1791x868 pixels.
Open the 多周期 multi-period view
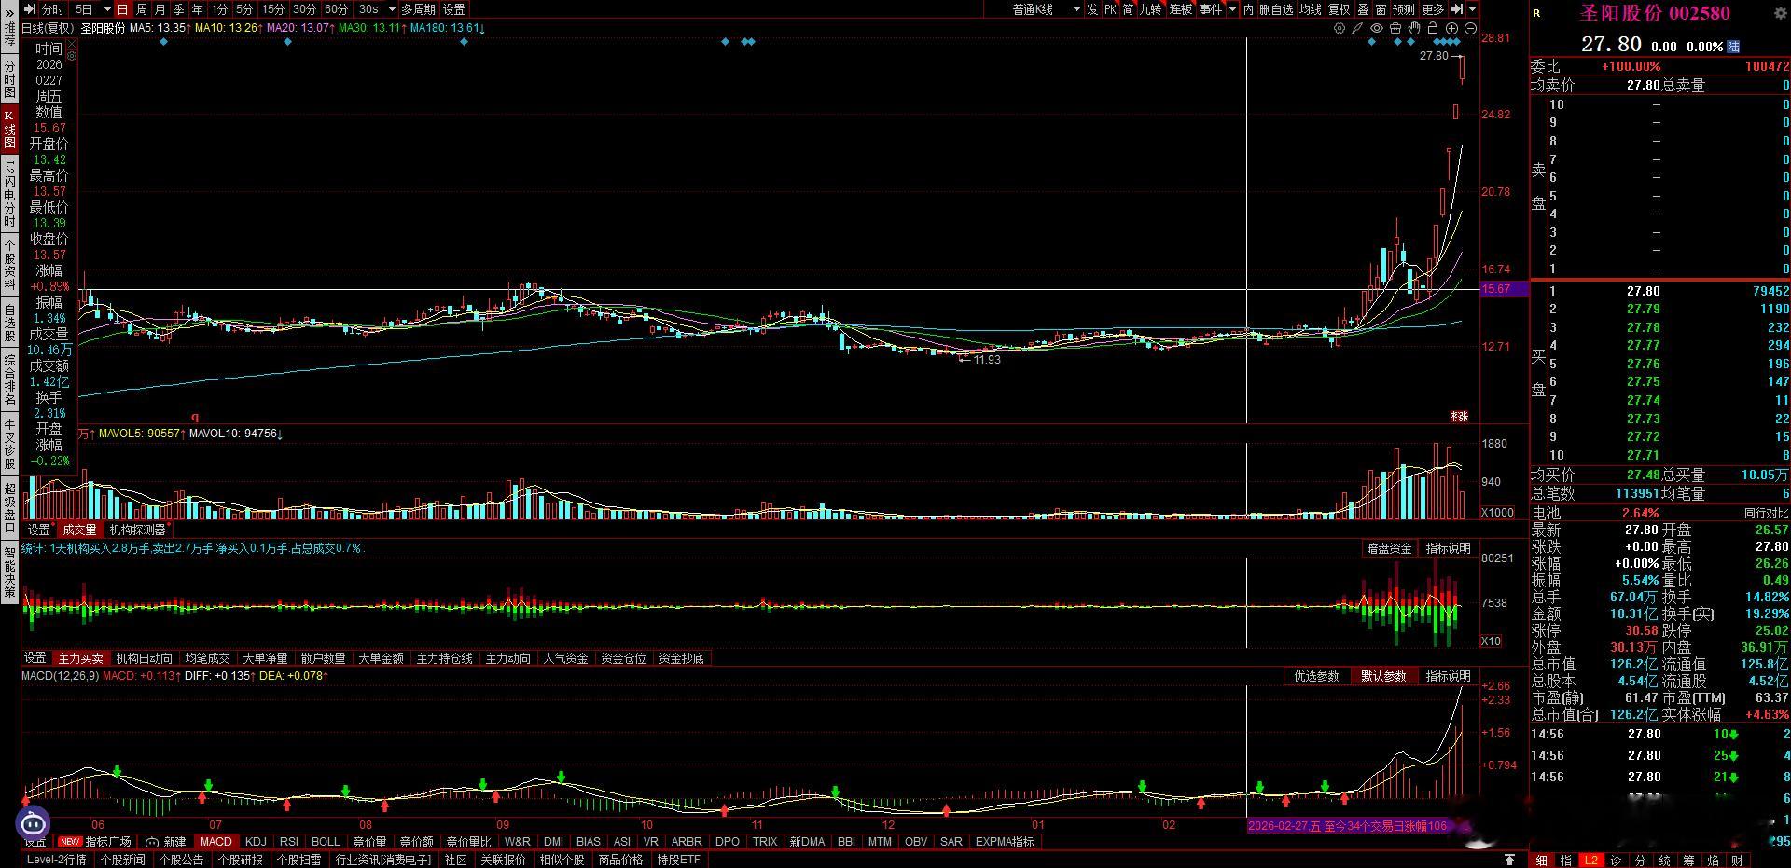pos(419,9)
